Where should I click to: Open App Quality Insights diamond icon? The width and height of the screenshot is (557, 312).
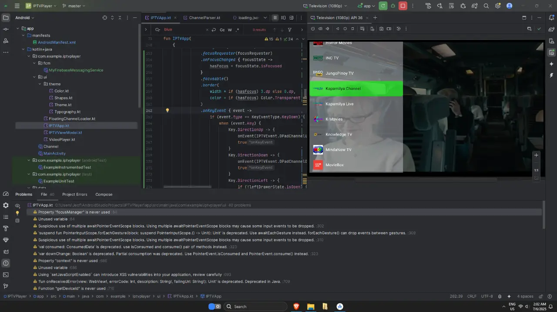point(6,240)
